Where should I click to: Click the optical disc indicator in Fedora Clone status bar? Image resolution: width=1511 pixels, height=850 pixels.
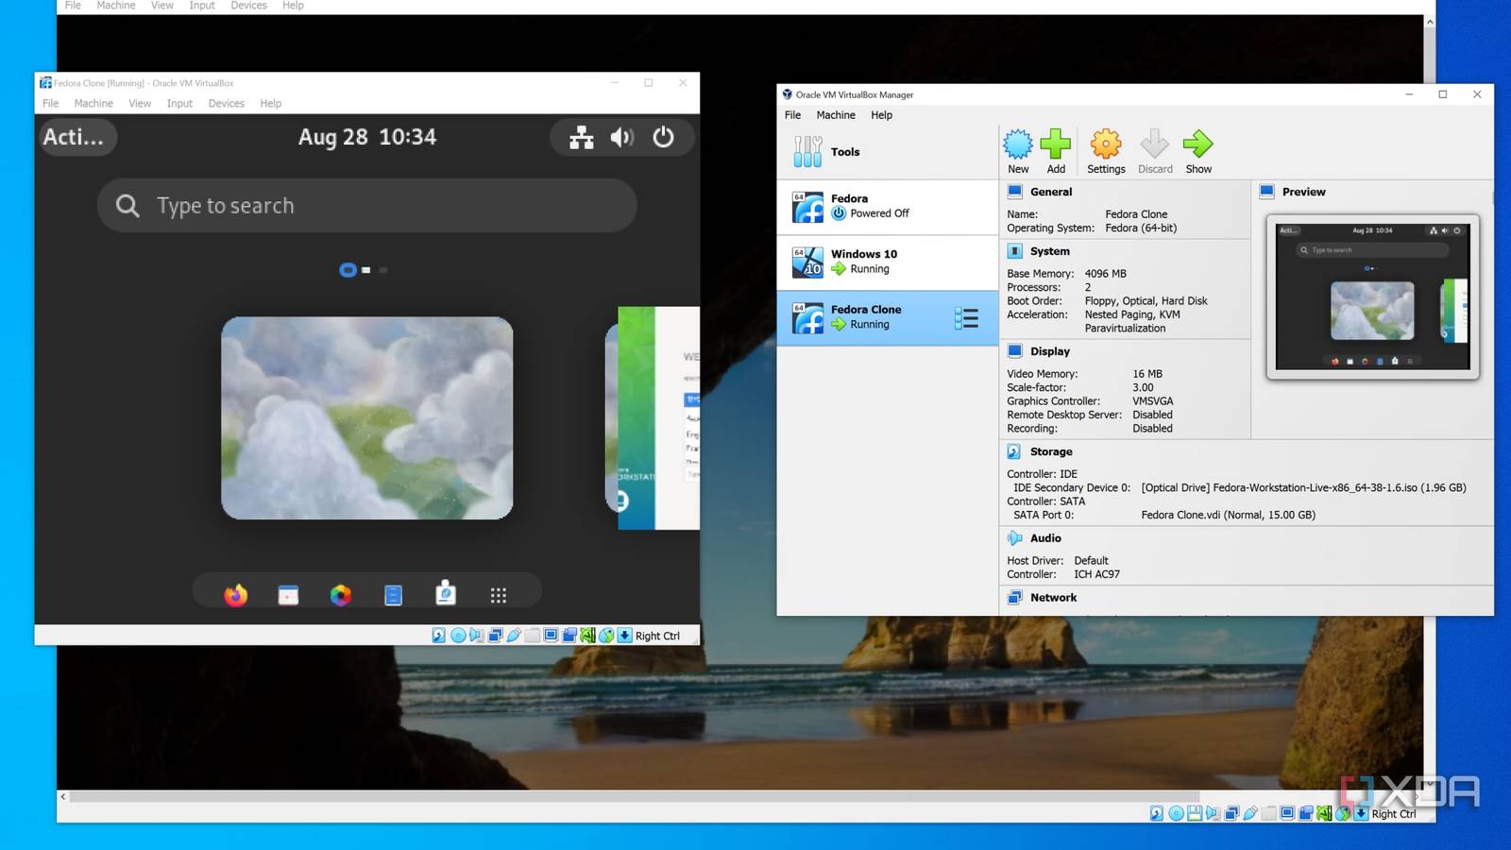pyautogui.click(x=458, y=636)
